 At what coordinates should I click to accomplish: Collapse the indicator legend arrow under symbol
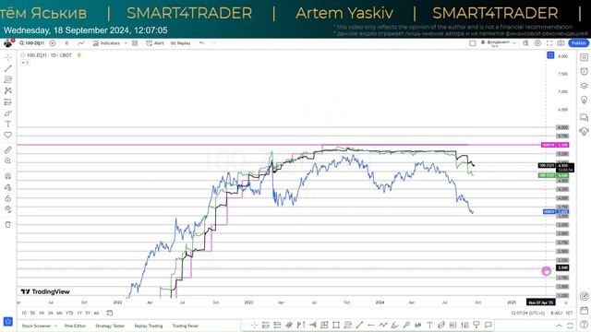coord(25,63)
